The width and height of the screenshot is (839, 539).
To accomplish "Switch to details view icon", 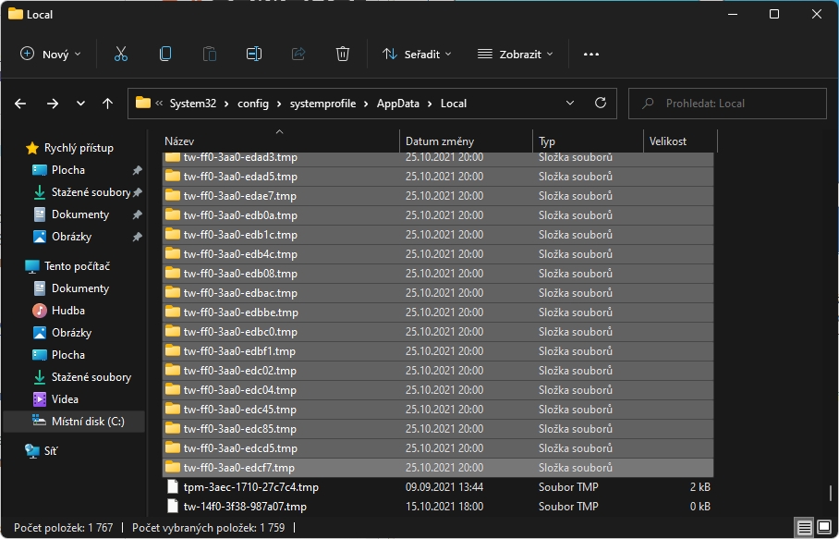I will [805, 527].
